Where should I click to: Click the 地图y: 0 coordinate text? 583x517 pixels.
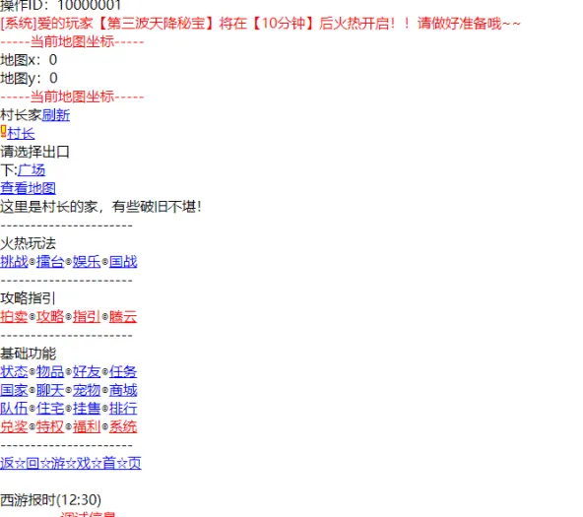coord(29,78)
